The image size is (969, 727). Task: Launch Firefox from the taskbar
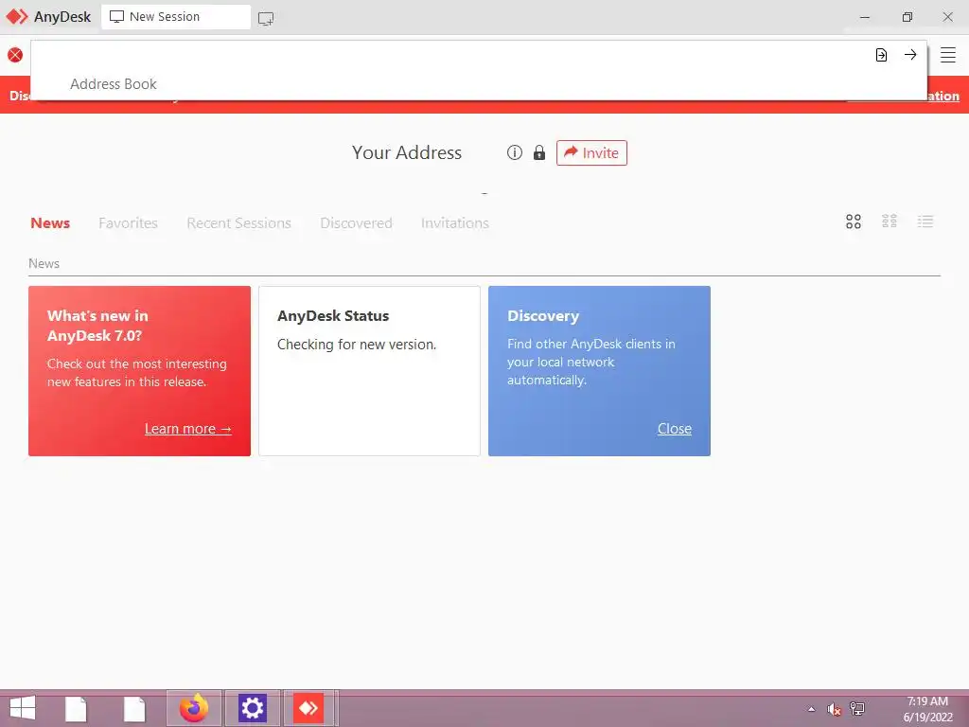click(193, 708)
